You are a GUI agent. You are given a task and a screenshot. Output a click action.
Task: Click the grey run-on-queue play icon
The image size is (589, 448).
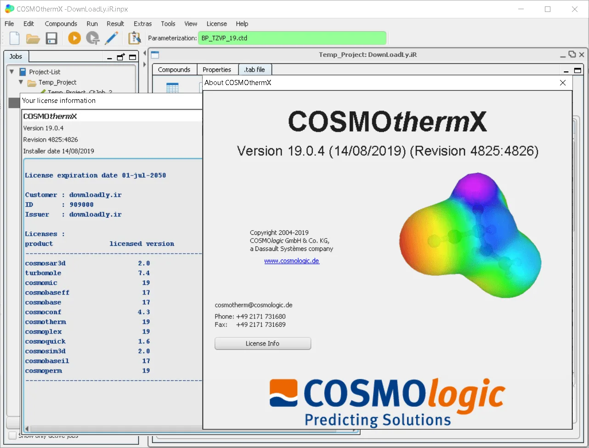tap(93, 38)
